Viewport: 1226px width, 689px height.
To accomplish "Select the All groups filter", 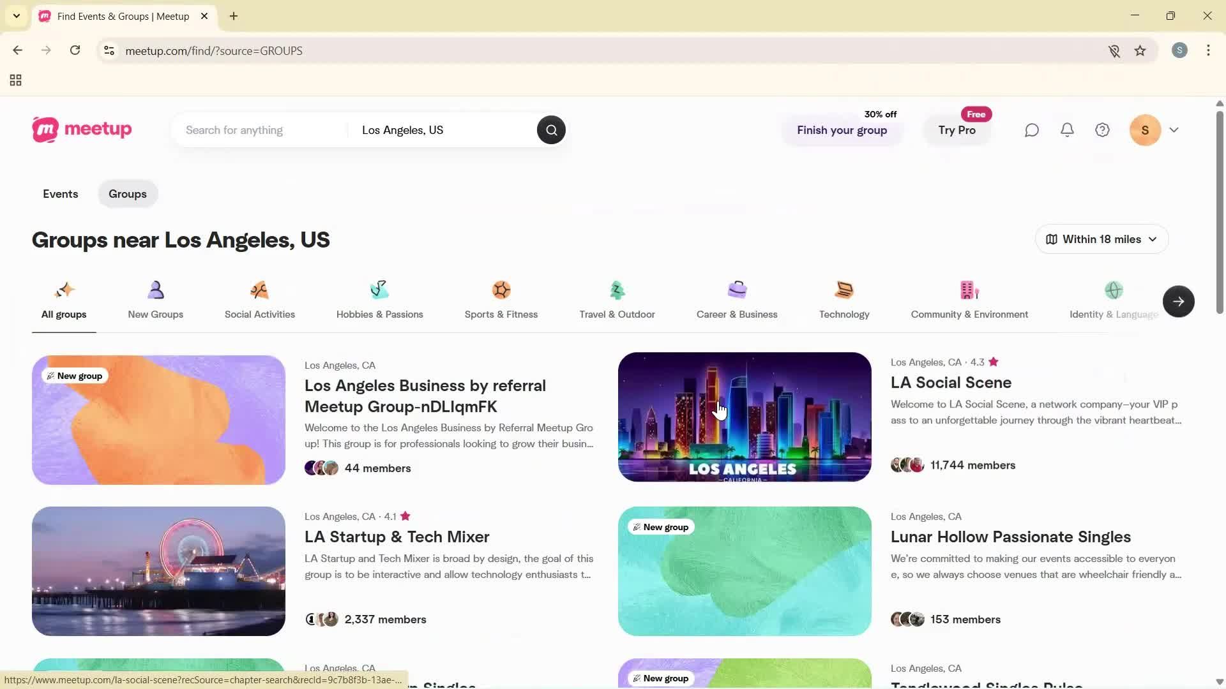I will coord(63,300).
